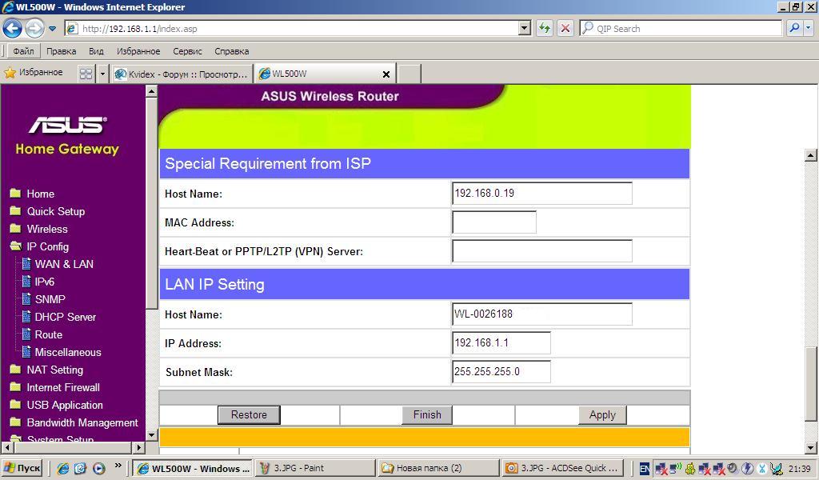This screenshot has width=819, height=480.
Task: Show Quick Tabs thumbnail view
Action: (86, 74)
